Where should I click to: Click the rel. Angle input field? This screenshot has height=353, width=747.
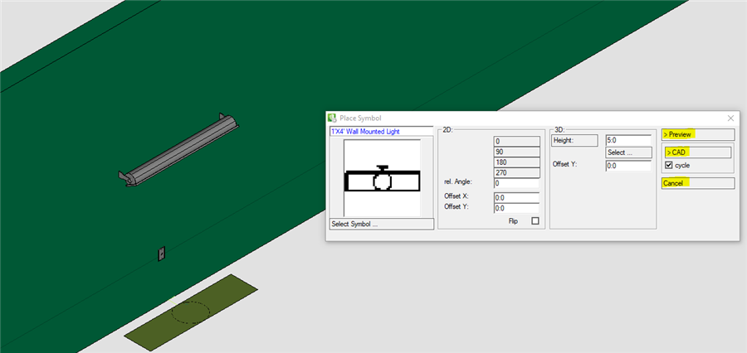point(516,183)
